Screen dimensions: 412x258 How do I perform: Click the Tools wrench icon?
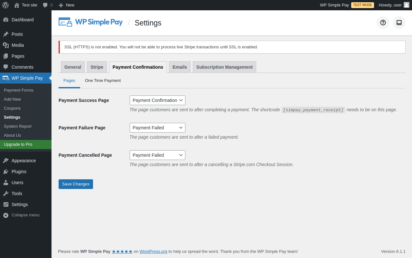click(6, 193)
